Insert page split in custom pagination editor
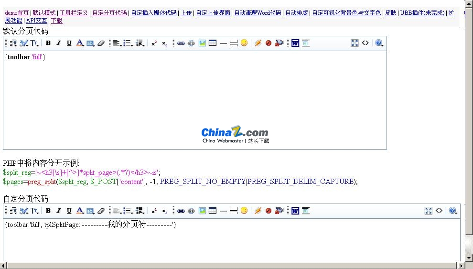 click(x=234, y=211)
